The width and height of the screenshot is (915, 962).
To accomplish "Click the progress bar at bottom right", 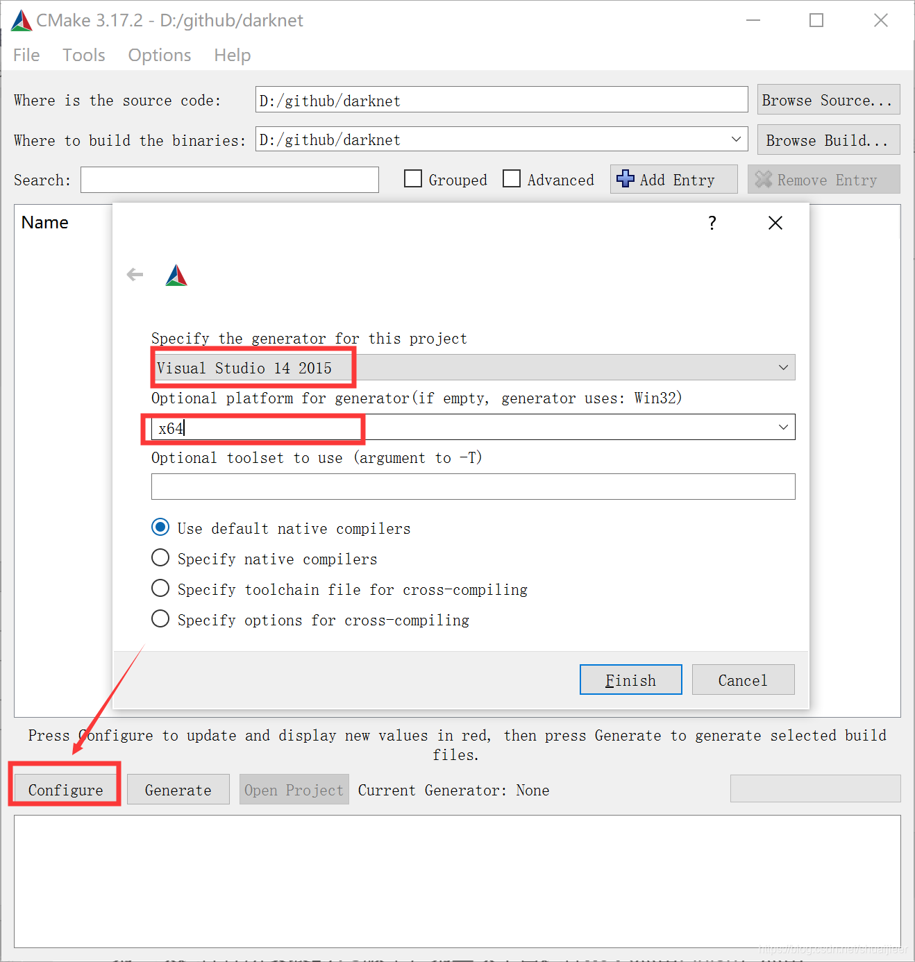I will coord(816,788).
